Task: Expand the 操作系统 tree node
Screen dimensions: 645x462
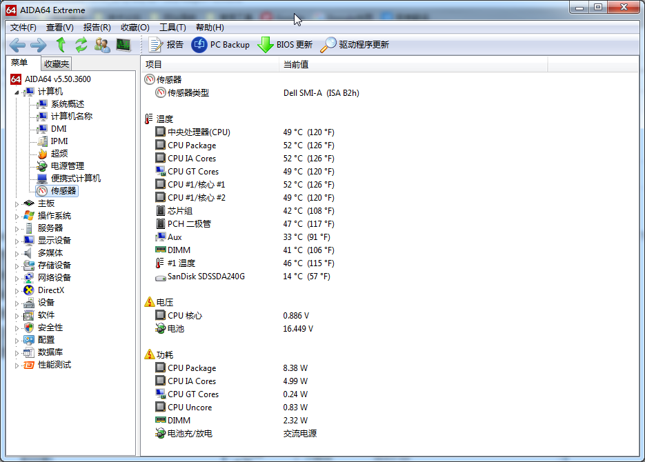Action: tap(17, 217)
